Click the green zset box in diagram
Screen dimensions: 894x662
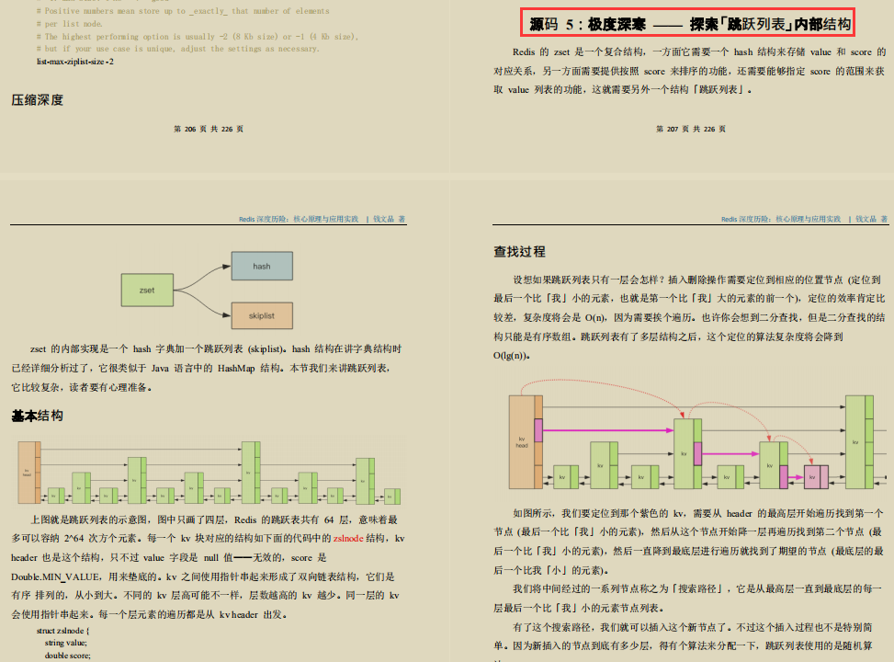point(147,290)
